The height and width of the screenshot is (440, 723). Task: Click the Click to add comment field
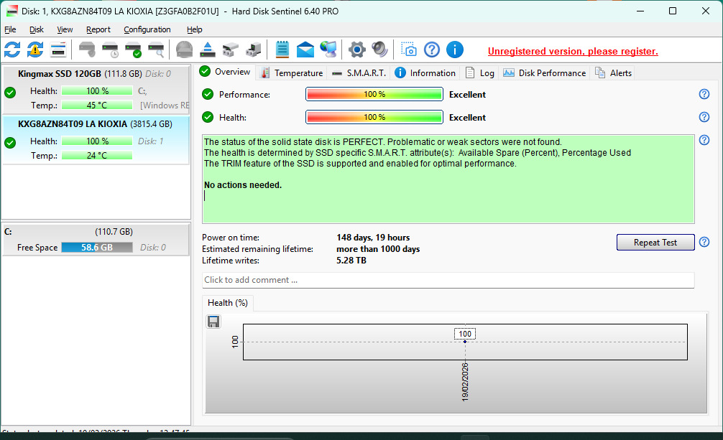pyautogui.click(x=448, y=280)
